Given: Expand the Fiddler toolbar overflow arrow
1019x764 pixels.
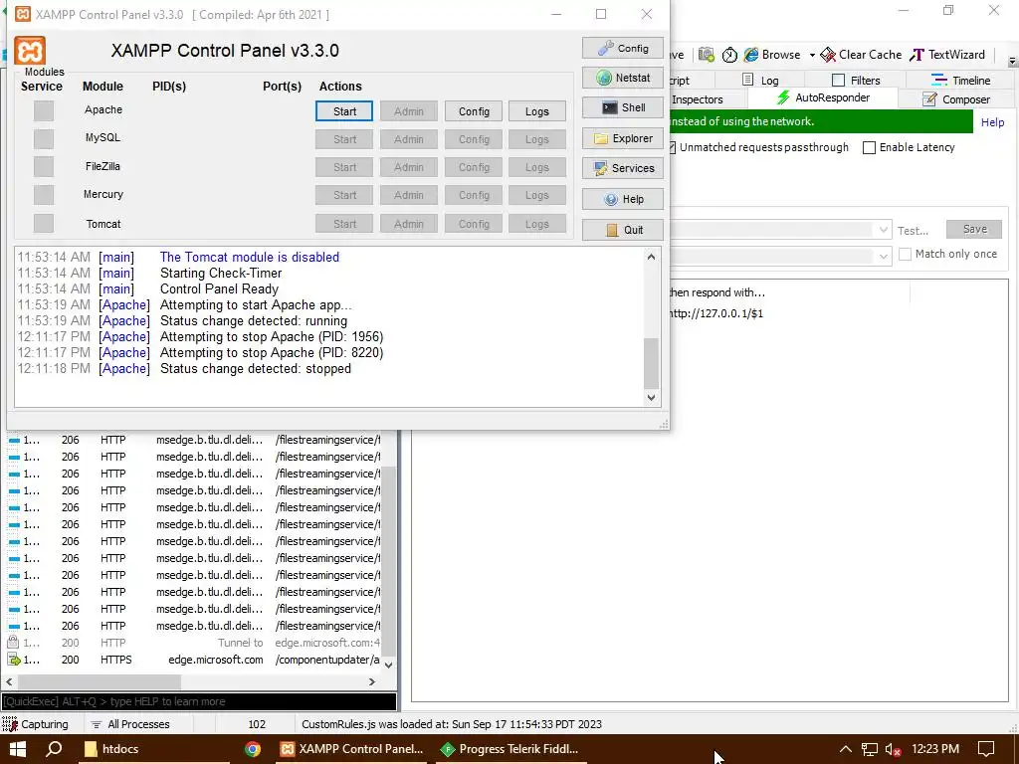Looking at the screenshot, I should pyautogui.click(x=1012, y=61).
